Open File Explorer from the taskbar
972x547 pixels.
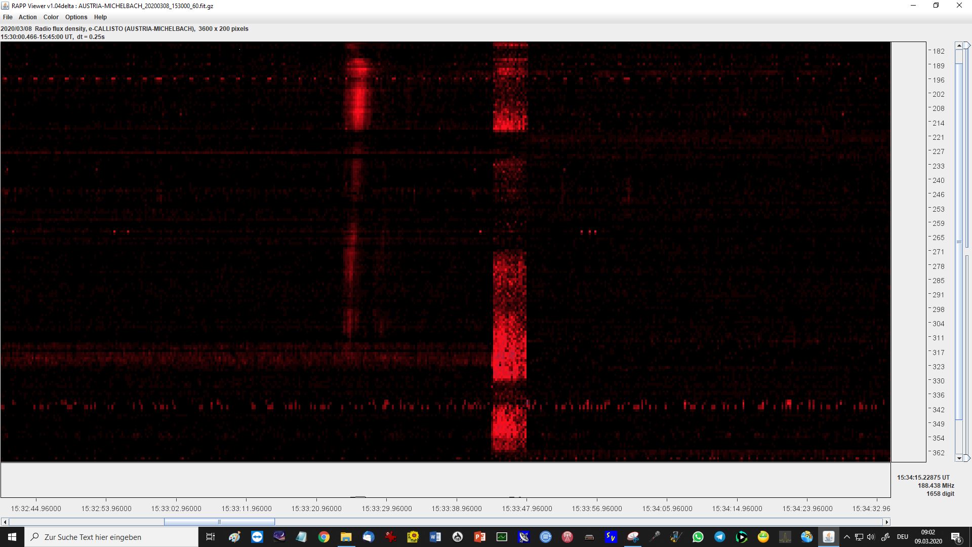click(346, 537)
